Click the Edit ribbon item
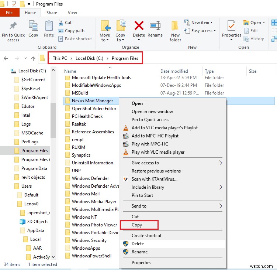The width and height of the screenshot is (277, 270). (x=251, y=31)
